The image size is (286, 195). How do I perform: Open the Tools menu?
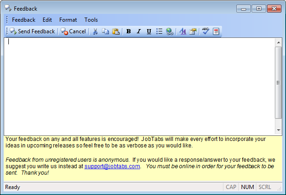click(x=91, y=20)
